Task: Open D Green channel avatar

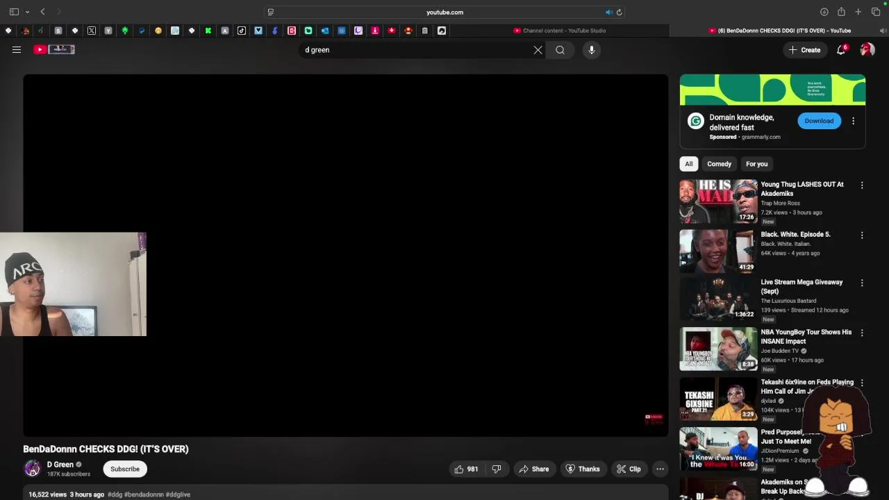Action: [x=32, y=469]
